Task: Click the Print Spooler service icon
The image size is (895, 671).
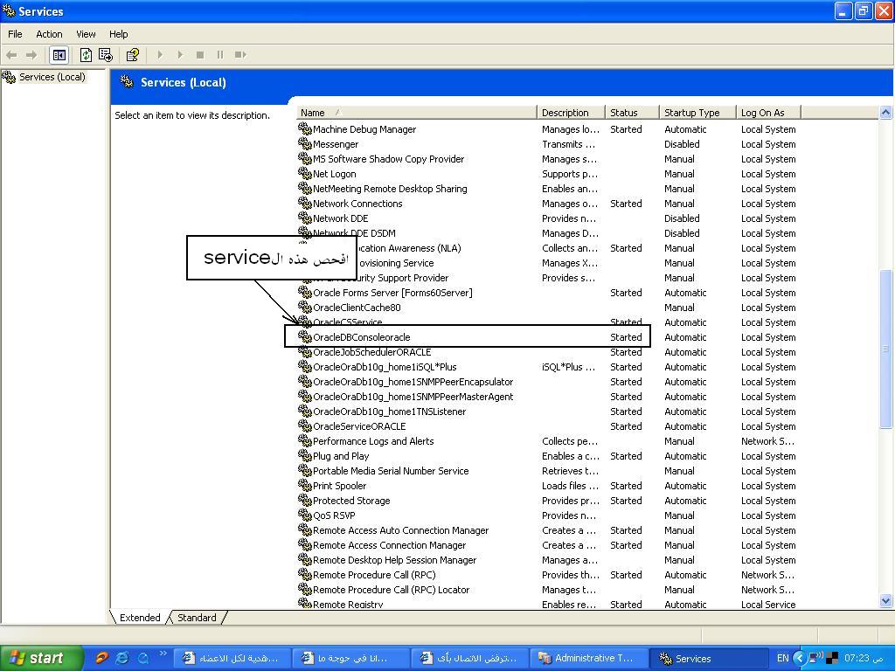Action: [305, 486]
